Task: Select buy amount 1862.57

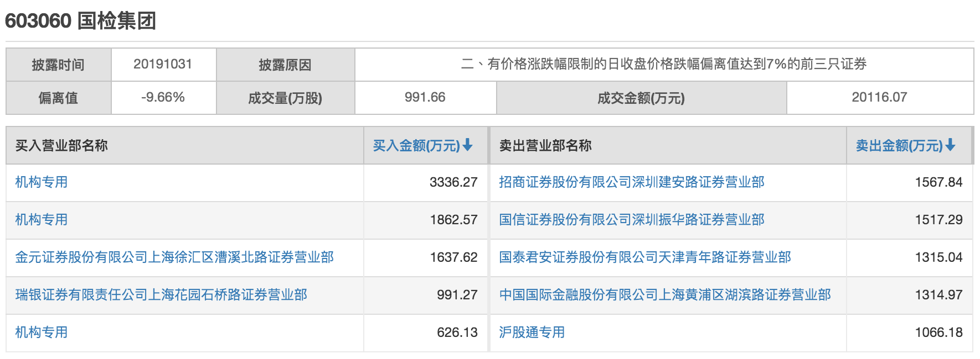Action: tap(453, 220)
